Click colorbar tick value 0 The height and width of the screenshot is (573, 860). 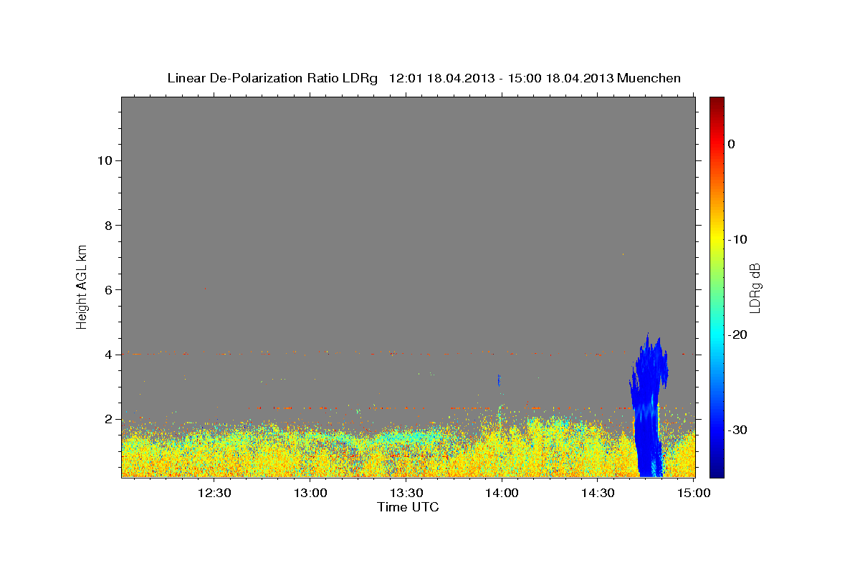coord(732,144)
